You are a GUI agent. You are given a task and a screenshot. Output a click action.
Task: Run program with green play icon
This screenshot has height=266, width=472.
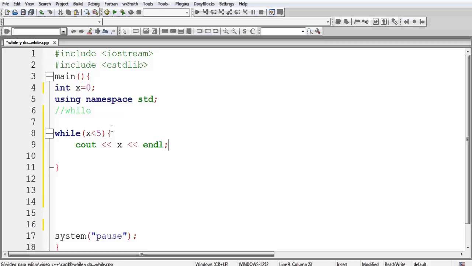click(x=115, y=12)
